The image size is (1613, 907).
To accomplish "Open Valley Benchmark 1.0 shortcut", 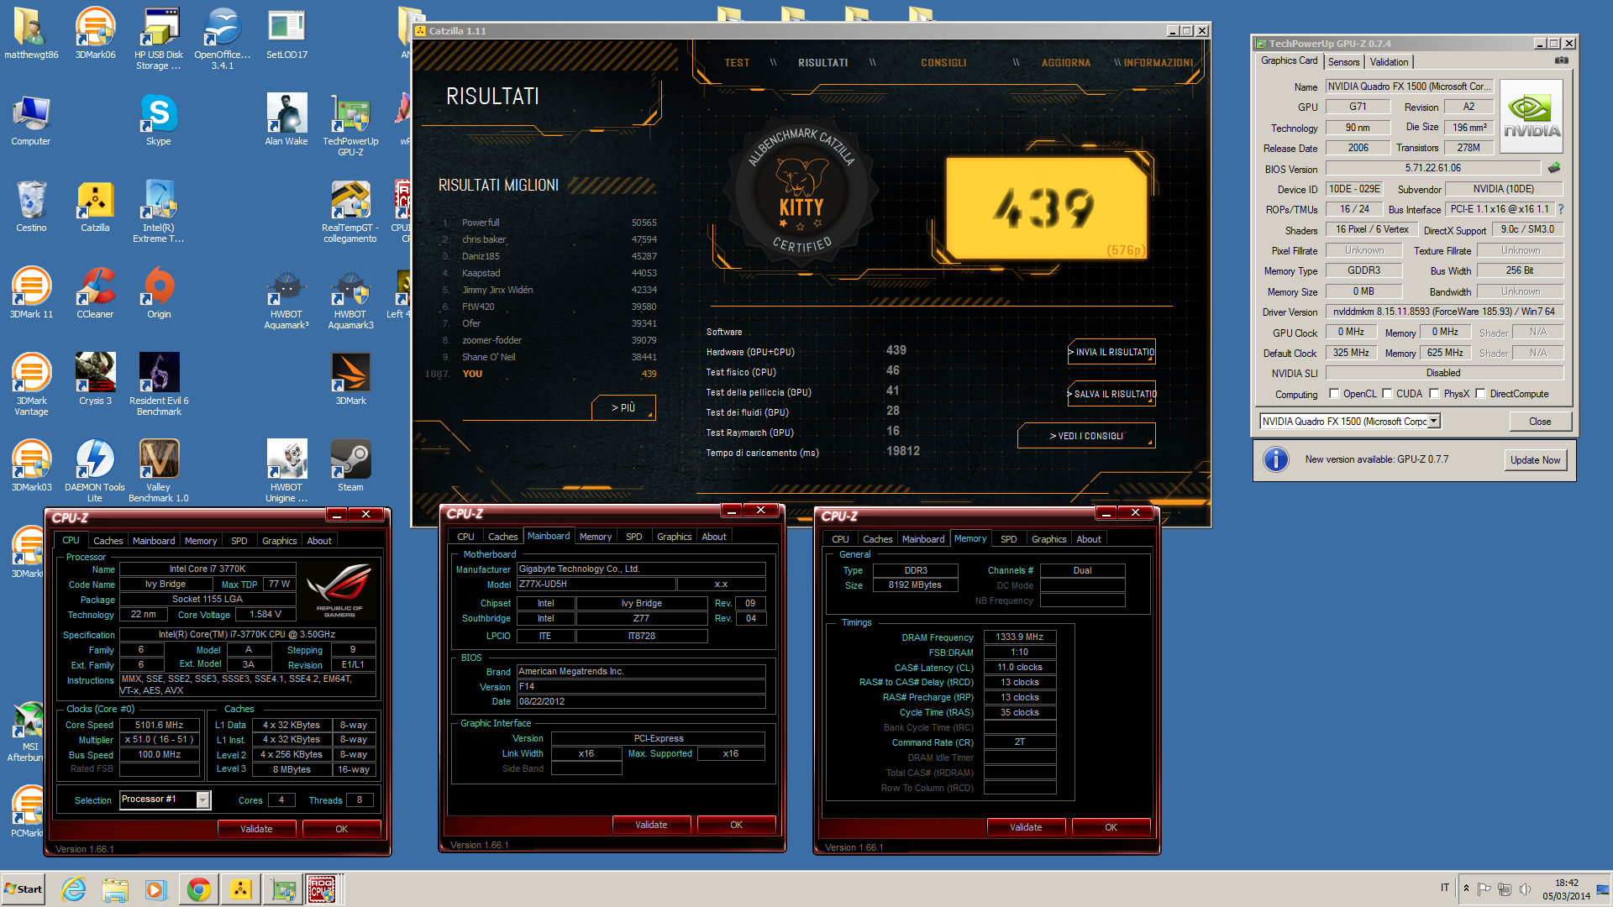I will (x=158, y=471).
